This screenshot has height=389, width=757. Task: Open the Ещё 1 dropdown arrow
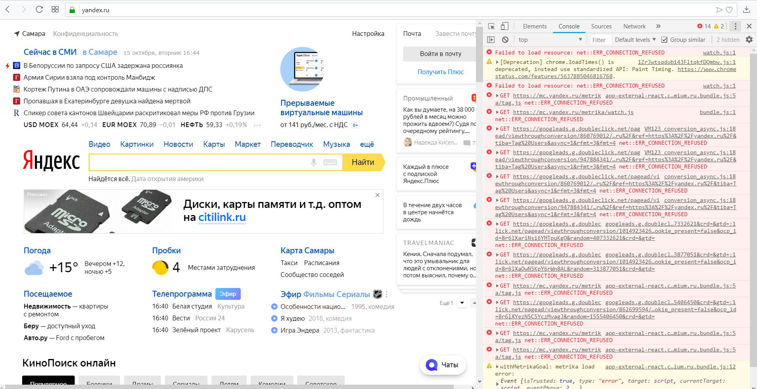click(x=462, y=303)
